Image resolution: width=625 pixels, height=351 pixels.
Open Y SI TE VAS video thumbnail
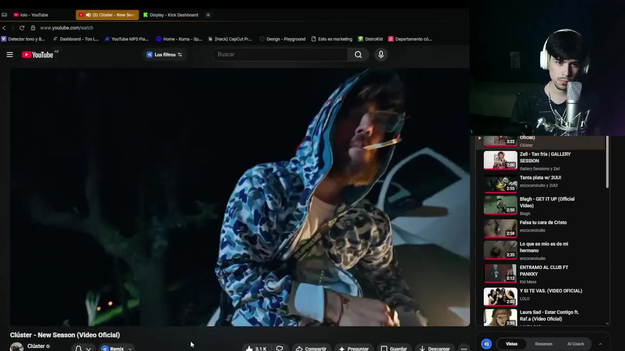click(x=500, y=297)
